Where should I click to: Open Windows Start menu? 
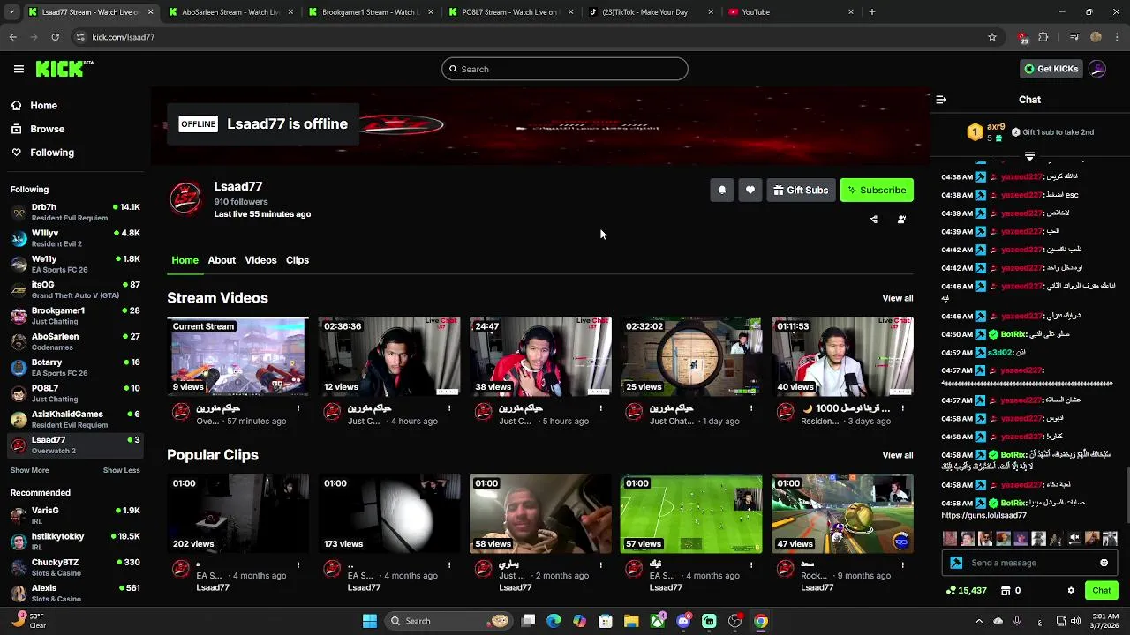[x=370, y=621]
